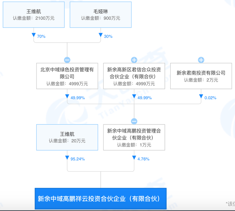Click the 4.76% share label

(x=143, y=159)
